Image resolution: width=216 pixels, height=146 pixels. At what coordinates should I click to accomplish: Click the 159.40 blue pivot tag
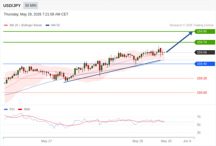(x=205, y=64)
